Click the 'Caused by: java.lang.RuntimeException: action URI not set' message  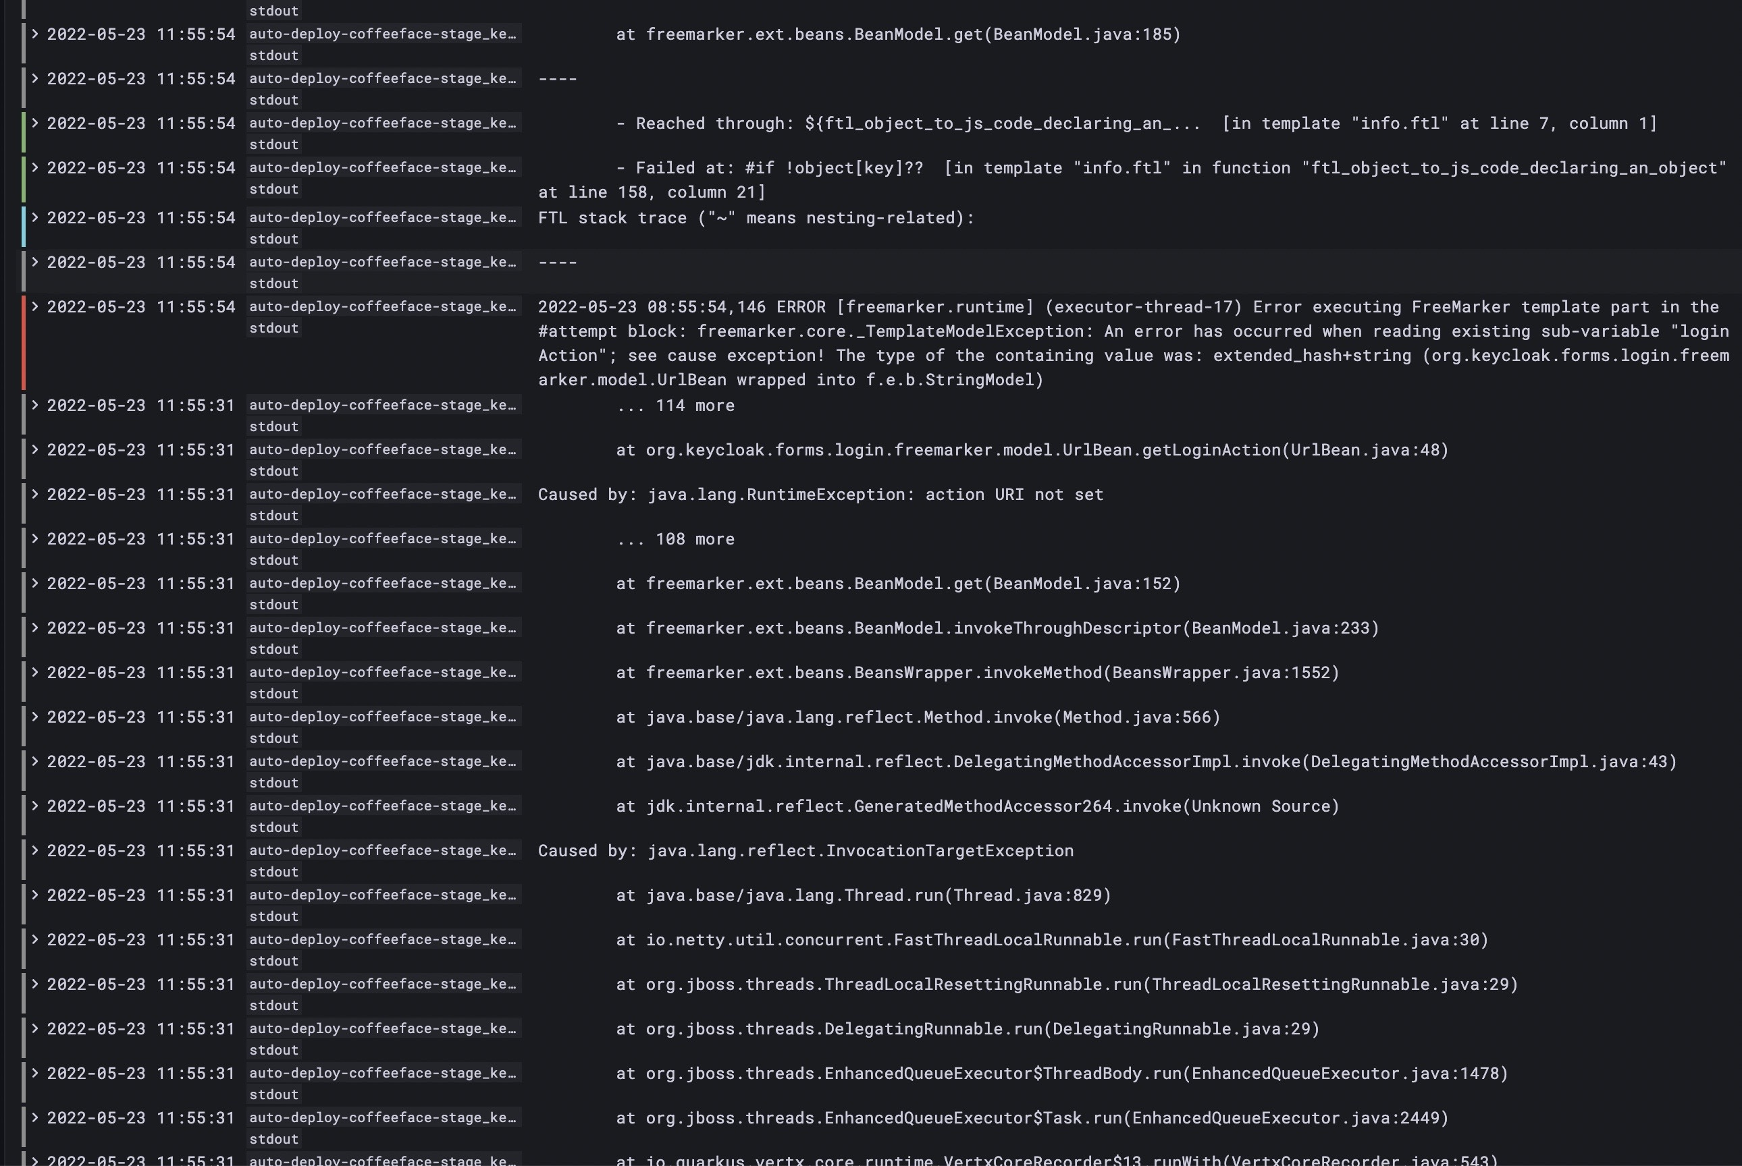(x=821, y=495)
